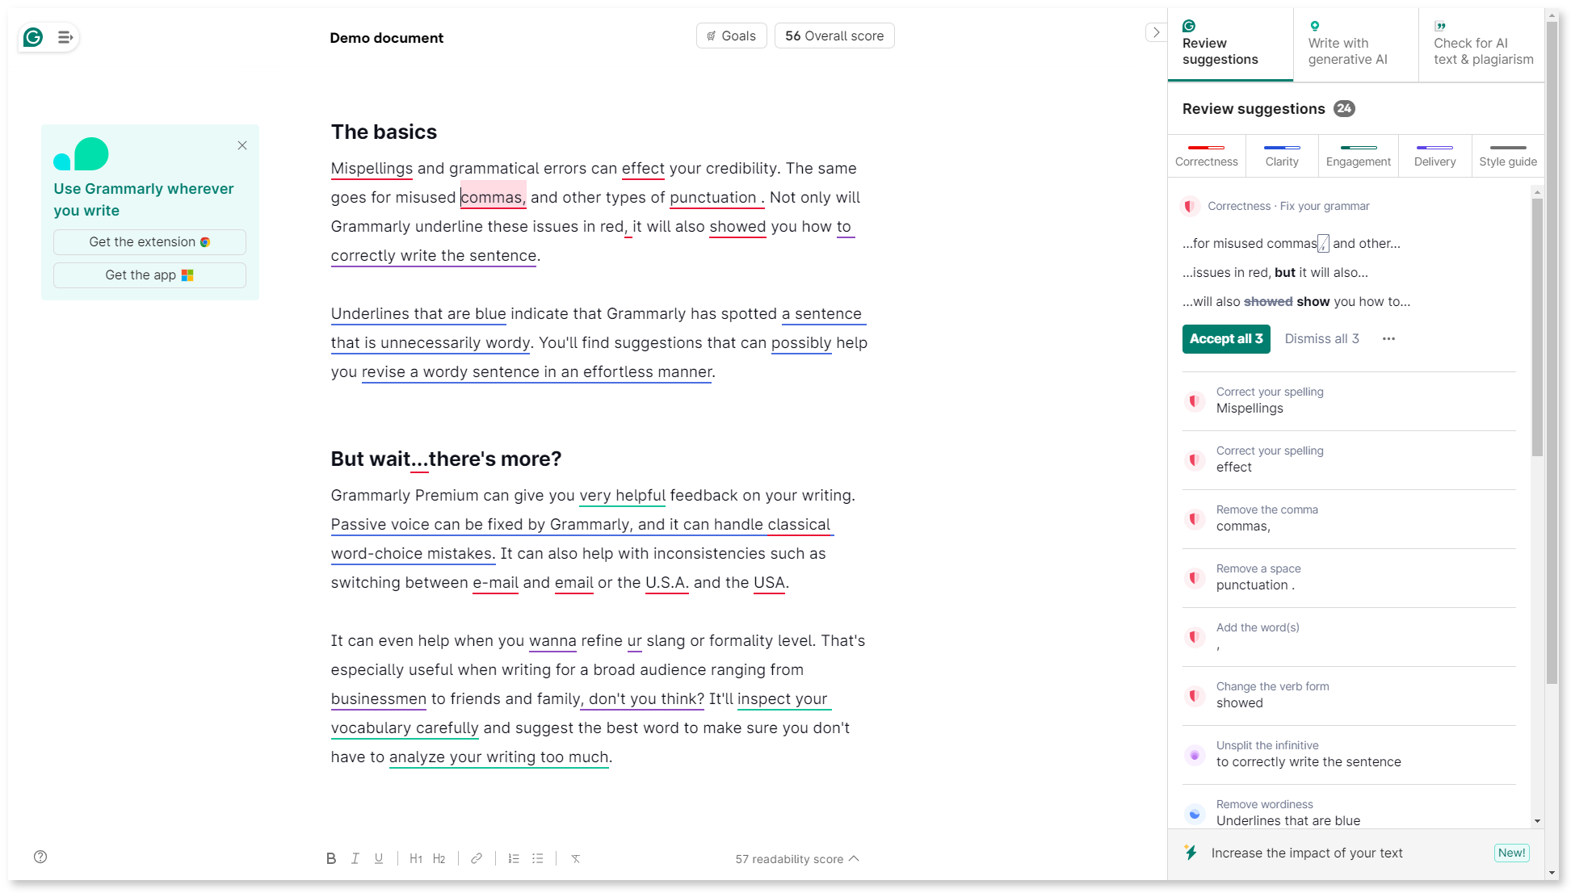Screen dimensions: 1571x893
Task: Open the Goals button
Action: 731,36
